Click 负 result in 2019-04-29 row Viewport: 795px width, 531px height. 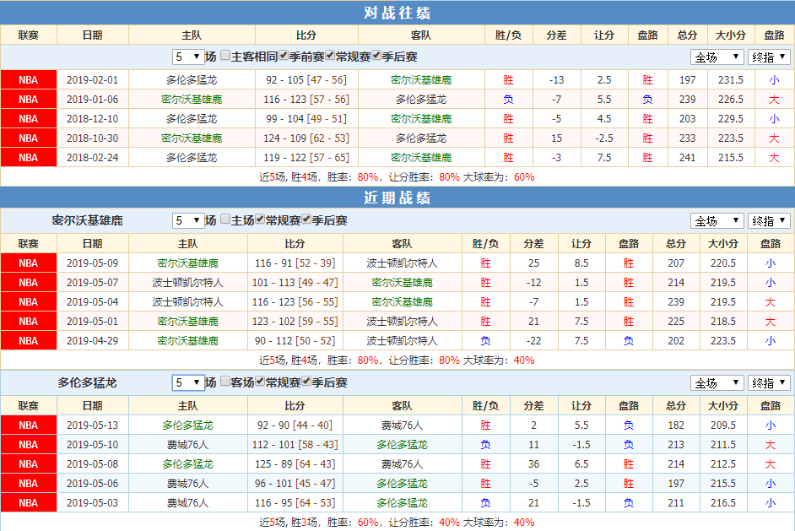(x=486, y=341)
